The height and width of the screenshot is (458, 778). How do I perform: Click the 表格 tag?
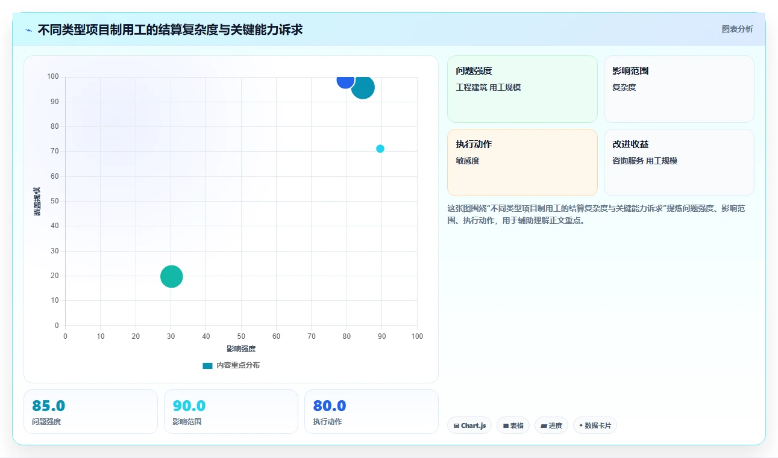513,426
